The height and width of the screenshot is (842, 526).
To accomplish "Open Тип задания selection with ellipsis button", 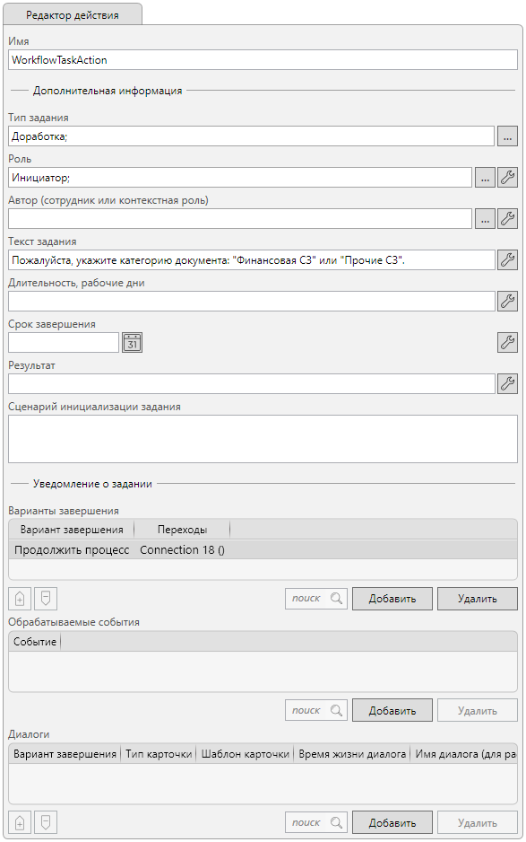I will tap(507, 136).
